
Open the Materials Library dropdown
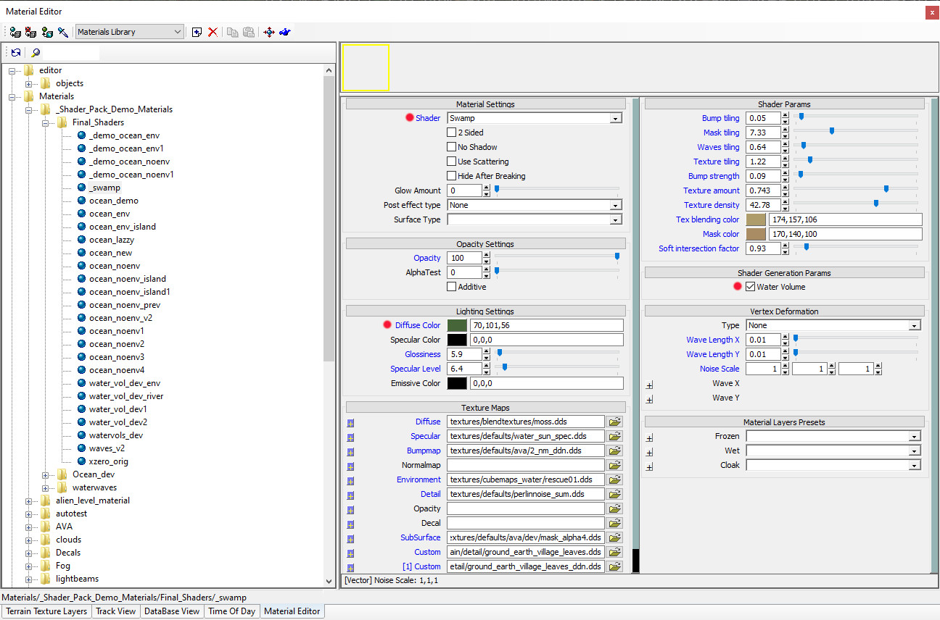pos(130,32)
